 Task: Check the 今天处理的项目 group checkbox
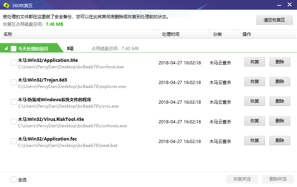14,49
